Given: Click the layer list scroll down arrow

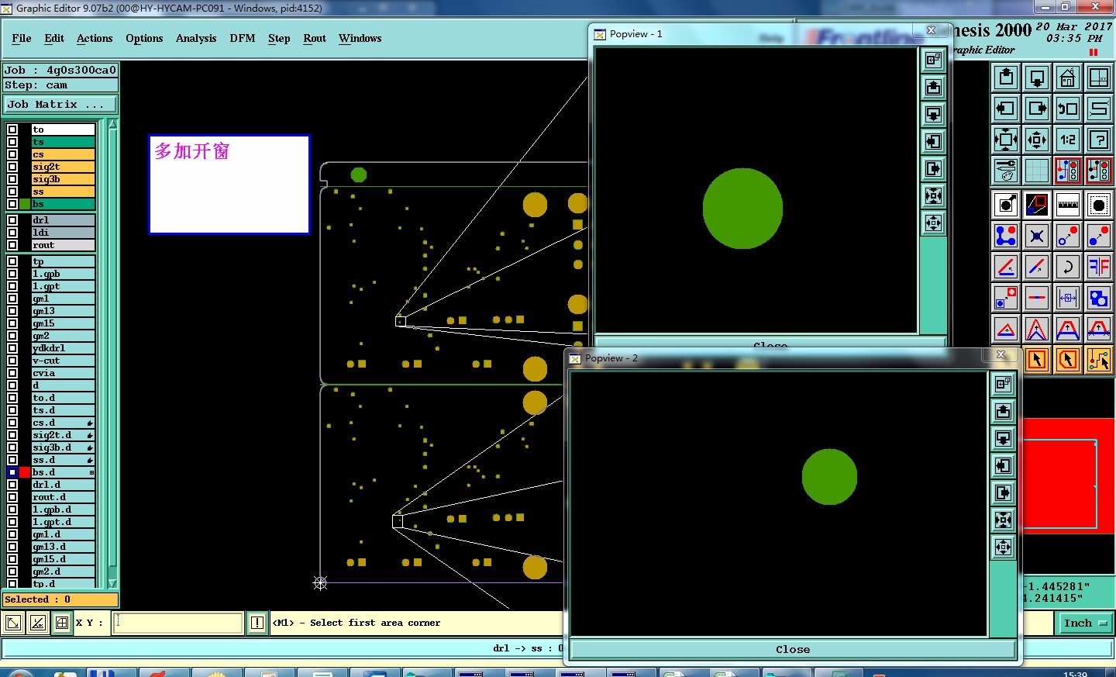Looking at the screenshot, I should click(x=112, y=583).
